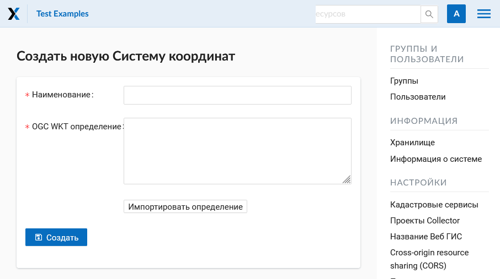Click the blue Создать save button
The width and height of the screenshot is (500, 279).
56,237
